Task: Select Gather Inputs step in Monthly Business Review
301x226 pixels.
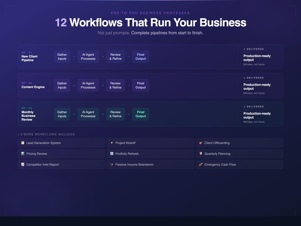Action: click(62, 114)
